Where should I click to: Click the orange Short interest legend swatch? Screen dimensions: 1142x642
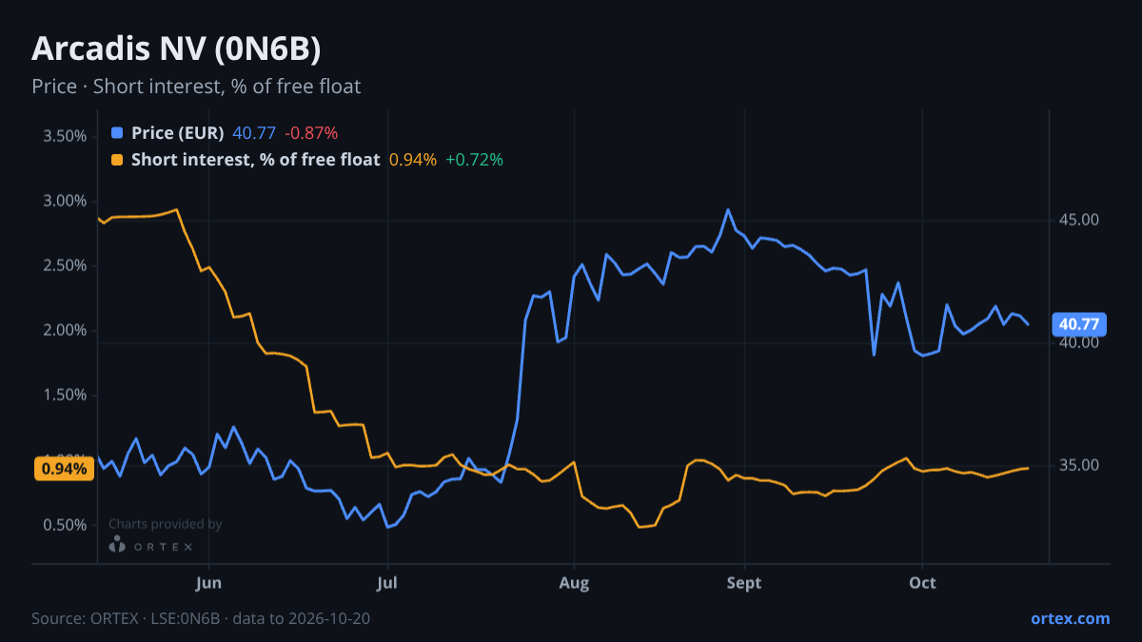pos(117,160)
